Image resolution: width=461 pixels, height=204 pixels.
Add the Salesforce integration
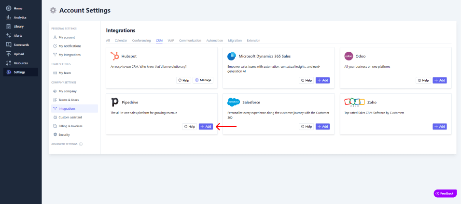(323, 127)
